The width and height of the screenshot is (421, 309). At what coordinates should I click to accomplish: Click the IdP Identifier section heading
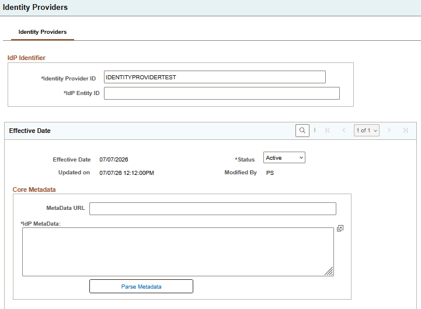(x=26, y=58)
